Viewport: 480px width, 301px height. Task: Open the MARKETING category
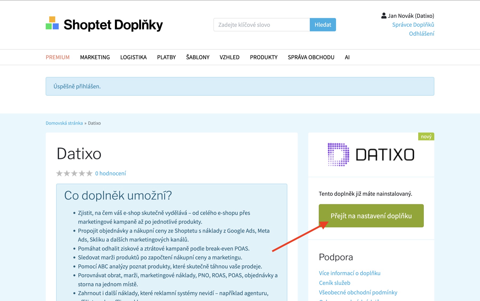[x=95, y=57]
